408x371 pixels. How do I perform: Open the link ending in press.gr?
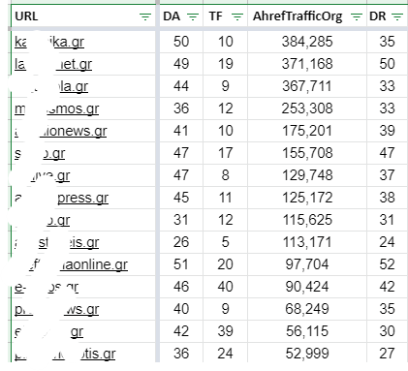pyautogui.click(x=61, y=198)
